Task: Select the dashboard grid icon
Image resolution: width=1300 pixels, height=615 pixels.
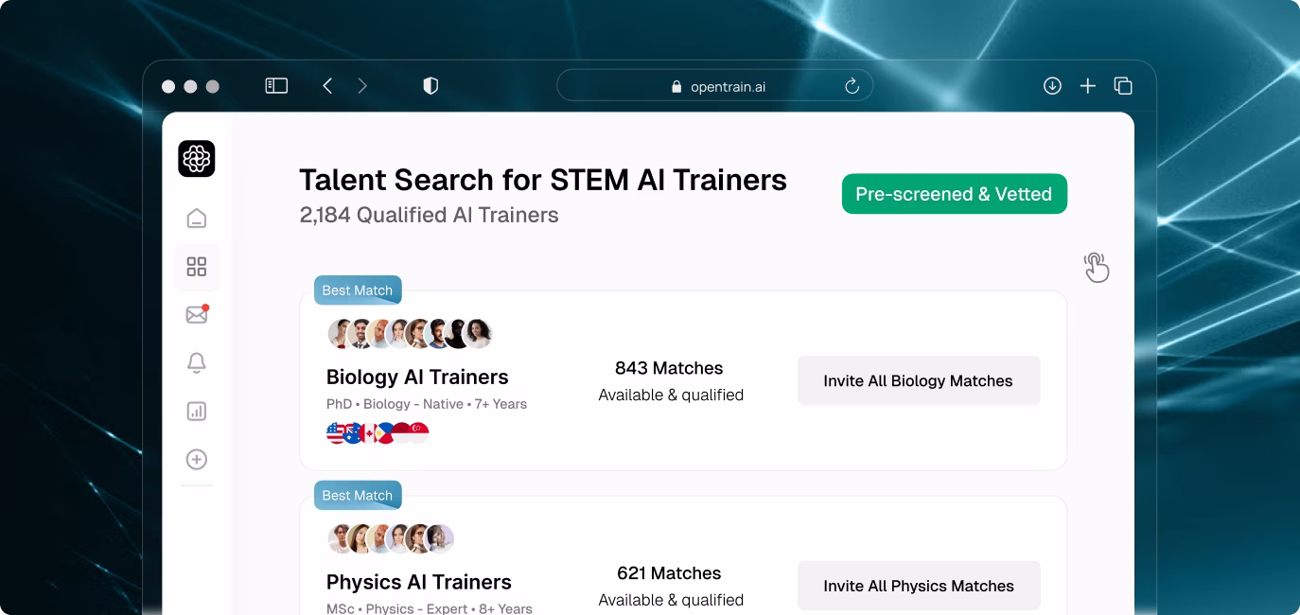Action: 196,266
